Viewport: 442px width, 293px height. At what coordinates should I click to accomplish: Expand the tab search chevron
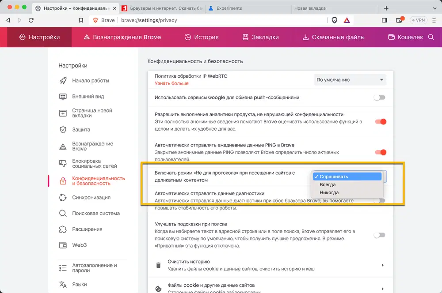click(434, 8)
